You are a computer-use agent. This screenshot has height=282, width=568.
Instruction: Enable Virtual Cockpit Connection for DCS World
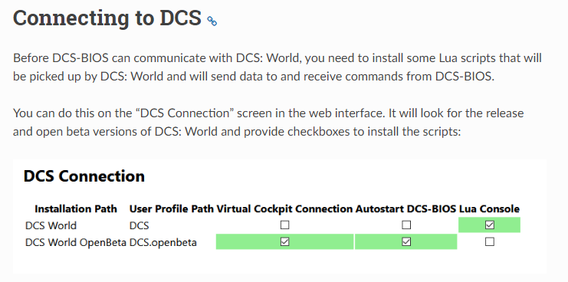284,225
